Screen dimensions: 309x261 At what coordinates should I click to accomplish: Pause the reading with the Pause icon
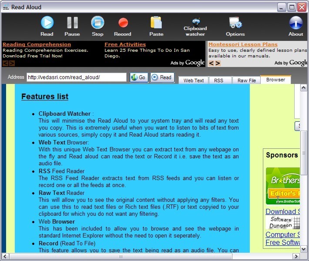(x=72, y=23)
